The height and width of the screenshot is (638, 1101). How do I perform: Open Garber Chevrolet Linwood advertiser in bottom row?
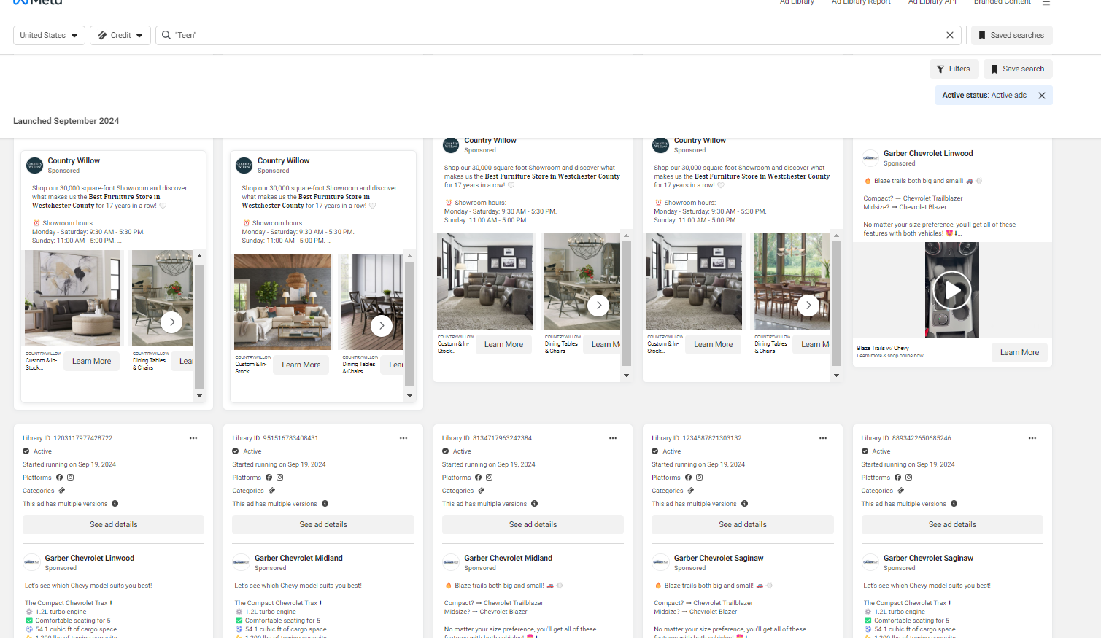(x=90, y=558)
